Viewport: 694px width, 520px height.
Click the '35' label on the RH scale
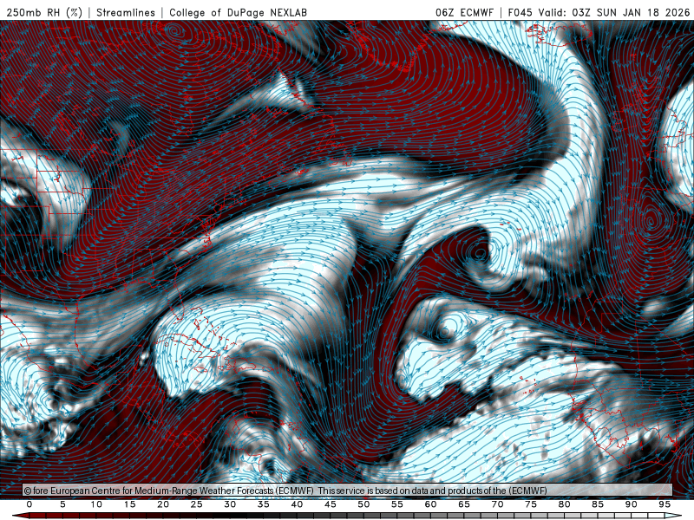coord(264,504)
